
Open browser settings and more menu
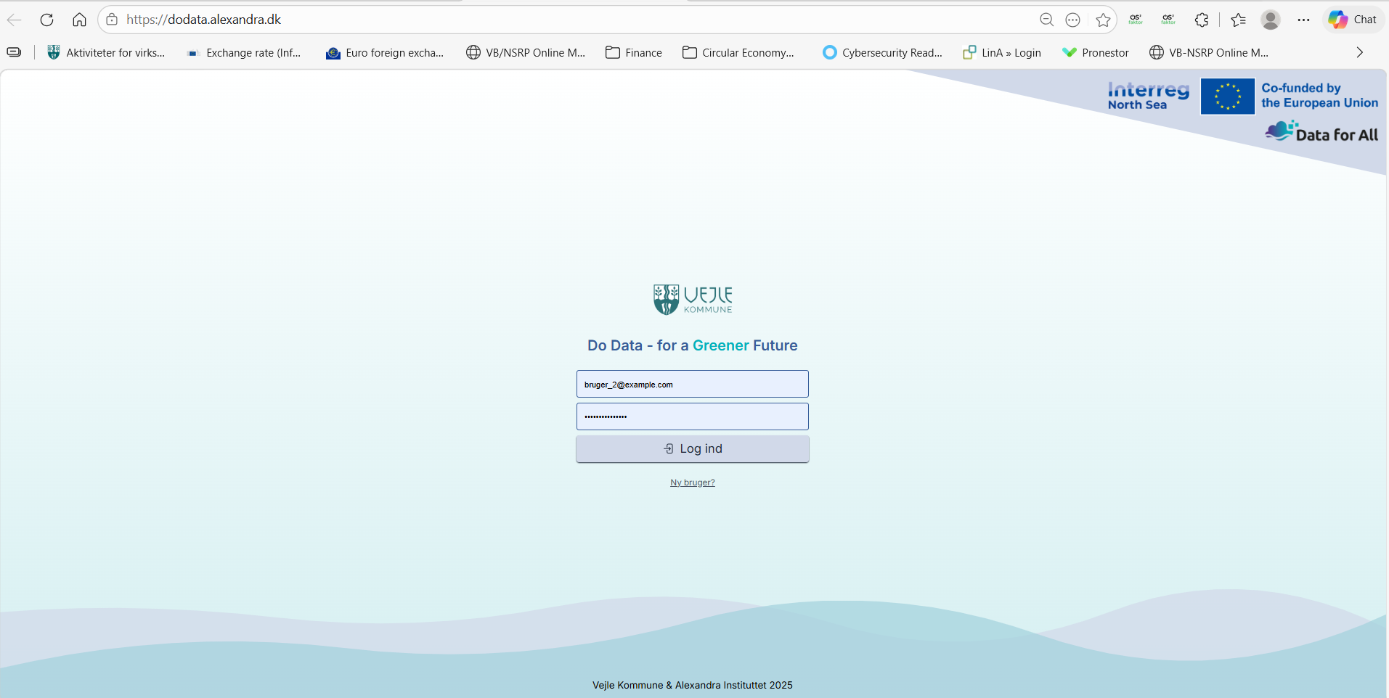pyautogui.click(x=1303, y=20)
